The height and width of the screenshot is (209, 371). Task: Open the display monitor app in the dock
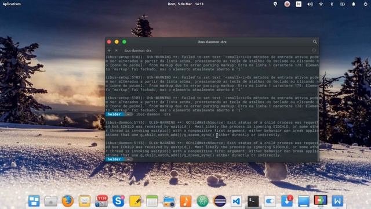click(x=321, y=201)
